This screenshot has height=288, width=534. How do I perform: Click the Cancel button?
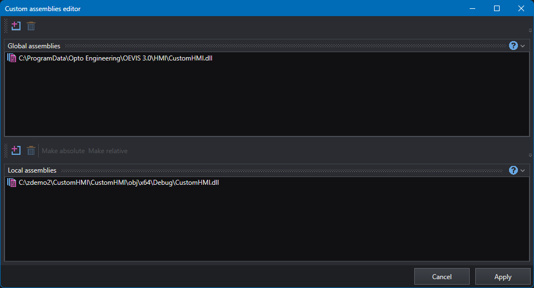click(x=442, y=276)
